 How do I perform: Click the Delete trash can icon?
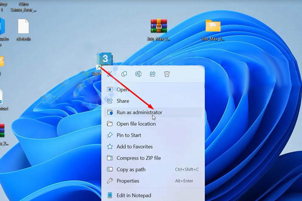click(167, 74)
